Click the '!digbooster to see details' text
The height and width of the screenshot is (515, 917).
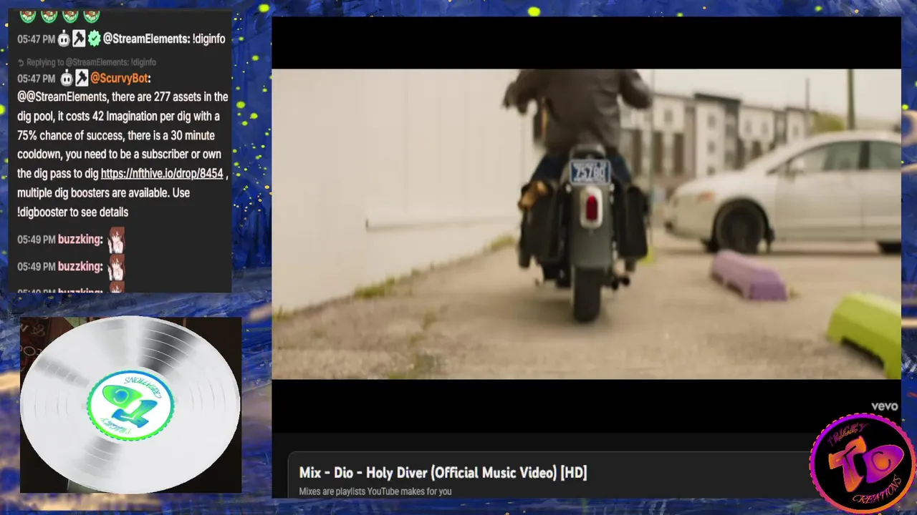point(72,212)
